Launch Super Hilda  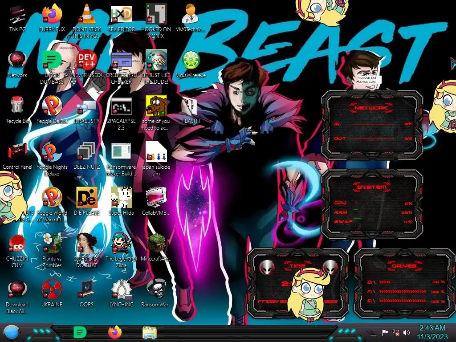[121, 201]
